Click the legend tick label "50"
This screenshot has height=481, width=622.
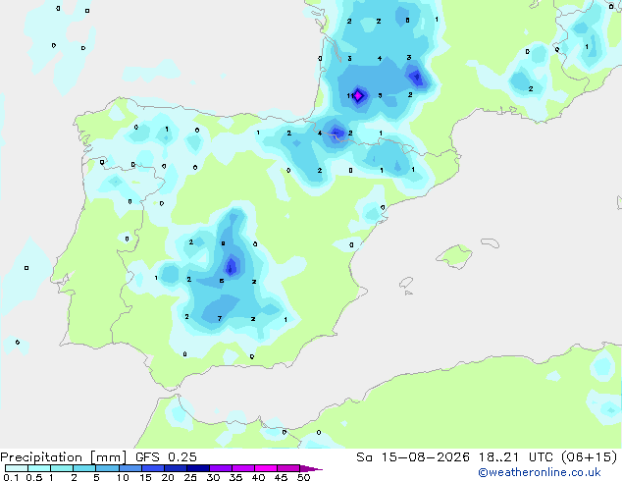(x=303, y=477)
